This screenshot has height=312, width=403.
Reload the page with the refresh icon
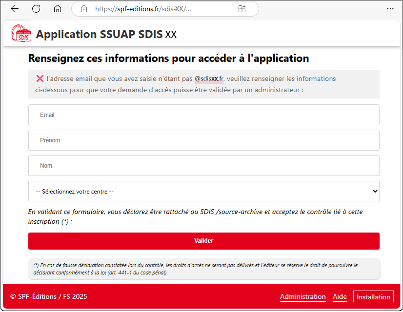click(36, 9)
